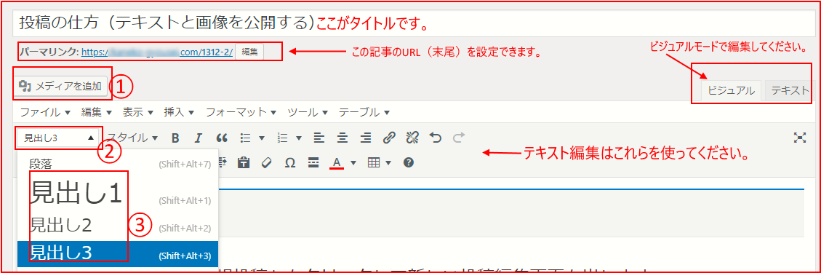Switch to the ビジュアル editor tab

731,90
